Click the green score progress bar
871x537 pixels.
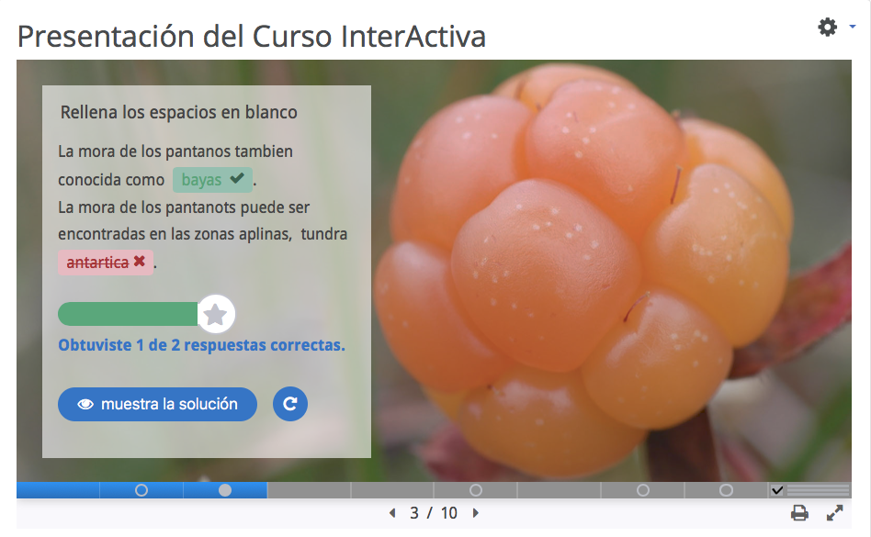point(129,315)
